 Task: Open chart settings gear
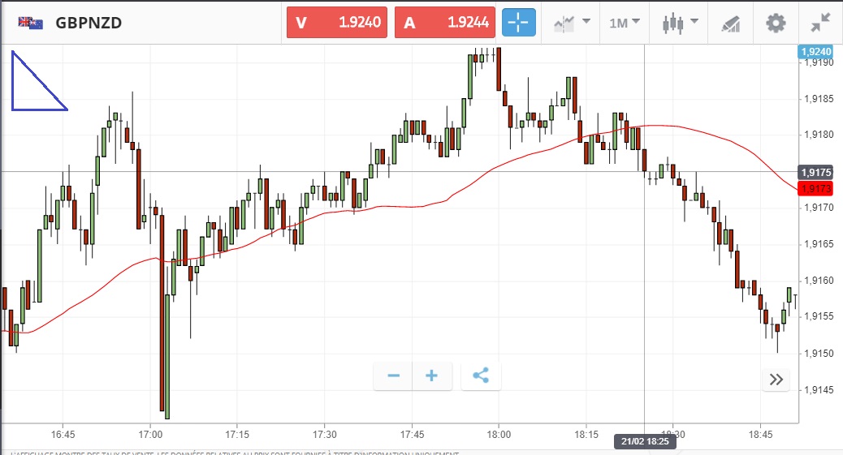click(x=776, y=23)
